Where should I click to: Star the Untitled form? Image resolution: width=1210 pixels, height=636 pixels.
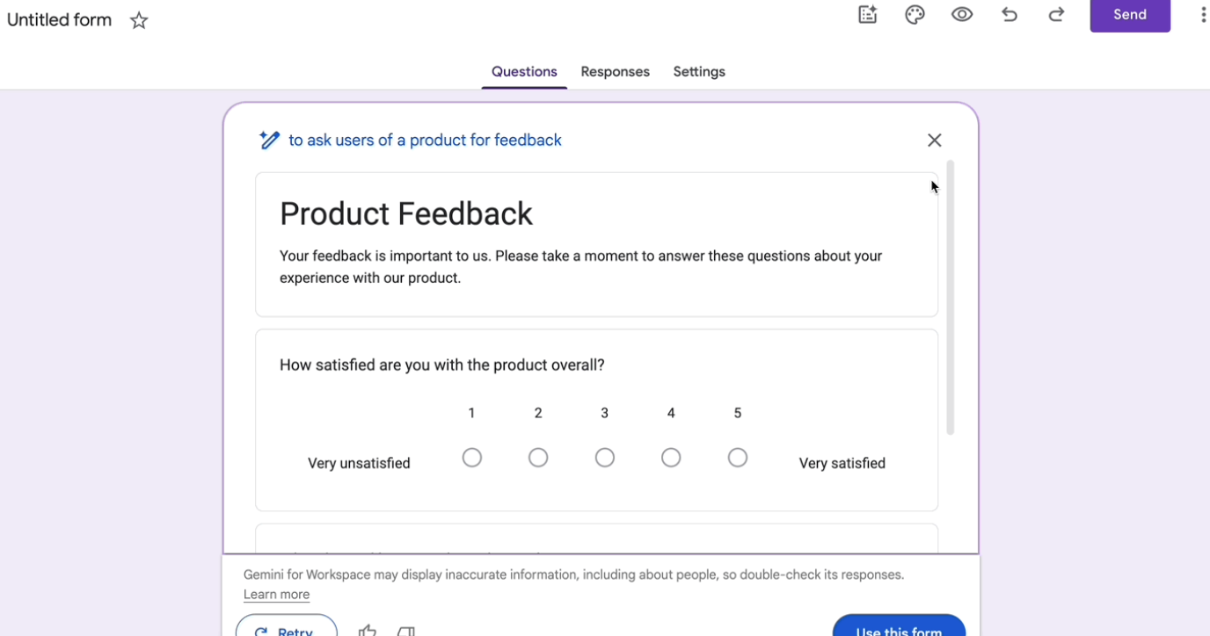pyautogui.click(x=139, y=21)
